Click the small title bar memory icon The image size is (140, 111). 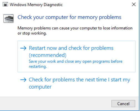pyautogui.click(x=5, y=4)
